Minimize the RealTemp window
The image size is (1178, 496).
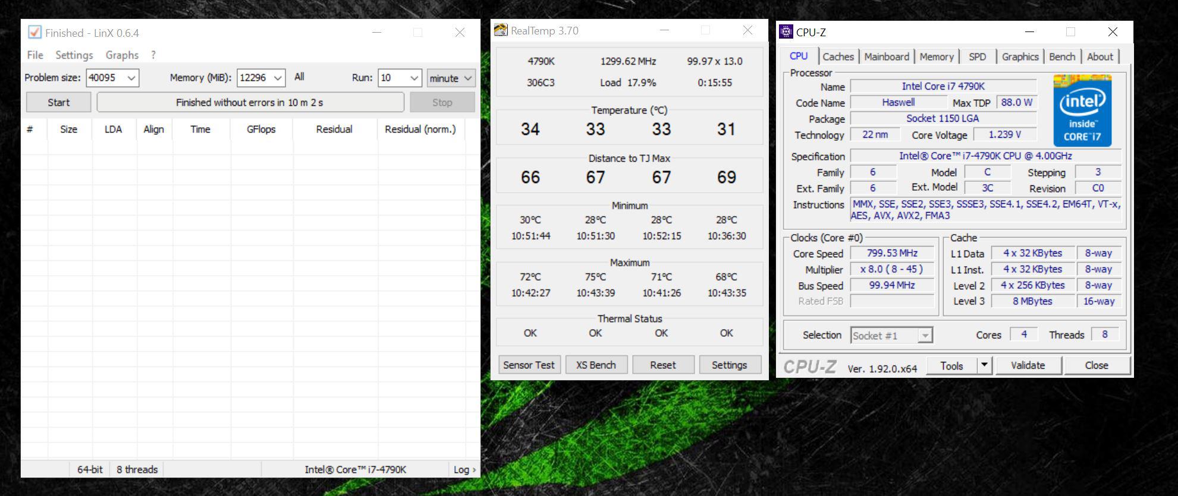click(x=664, y=30)
